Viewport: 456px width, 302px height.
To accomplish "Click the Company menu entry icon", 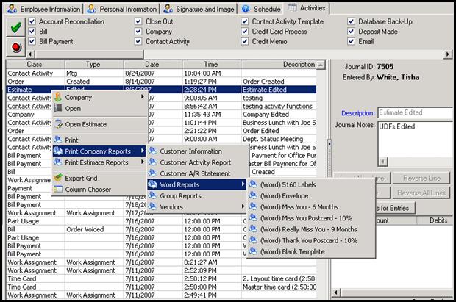I will [58, 97].
